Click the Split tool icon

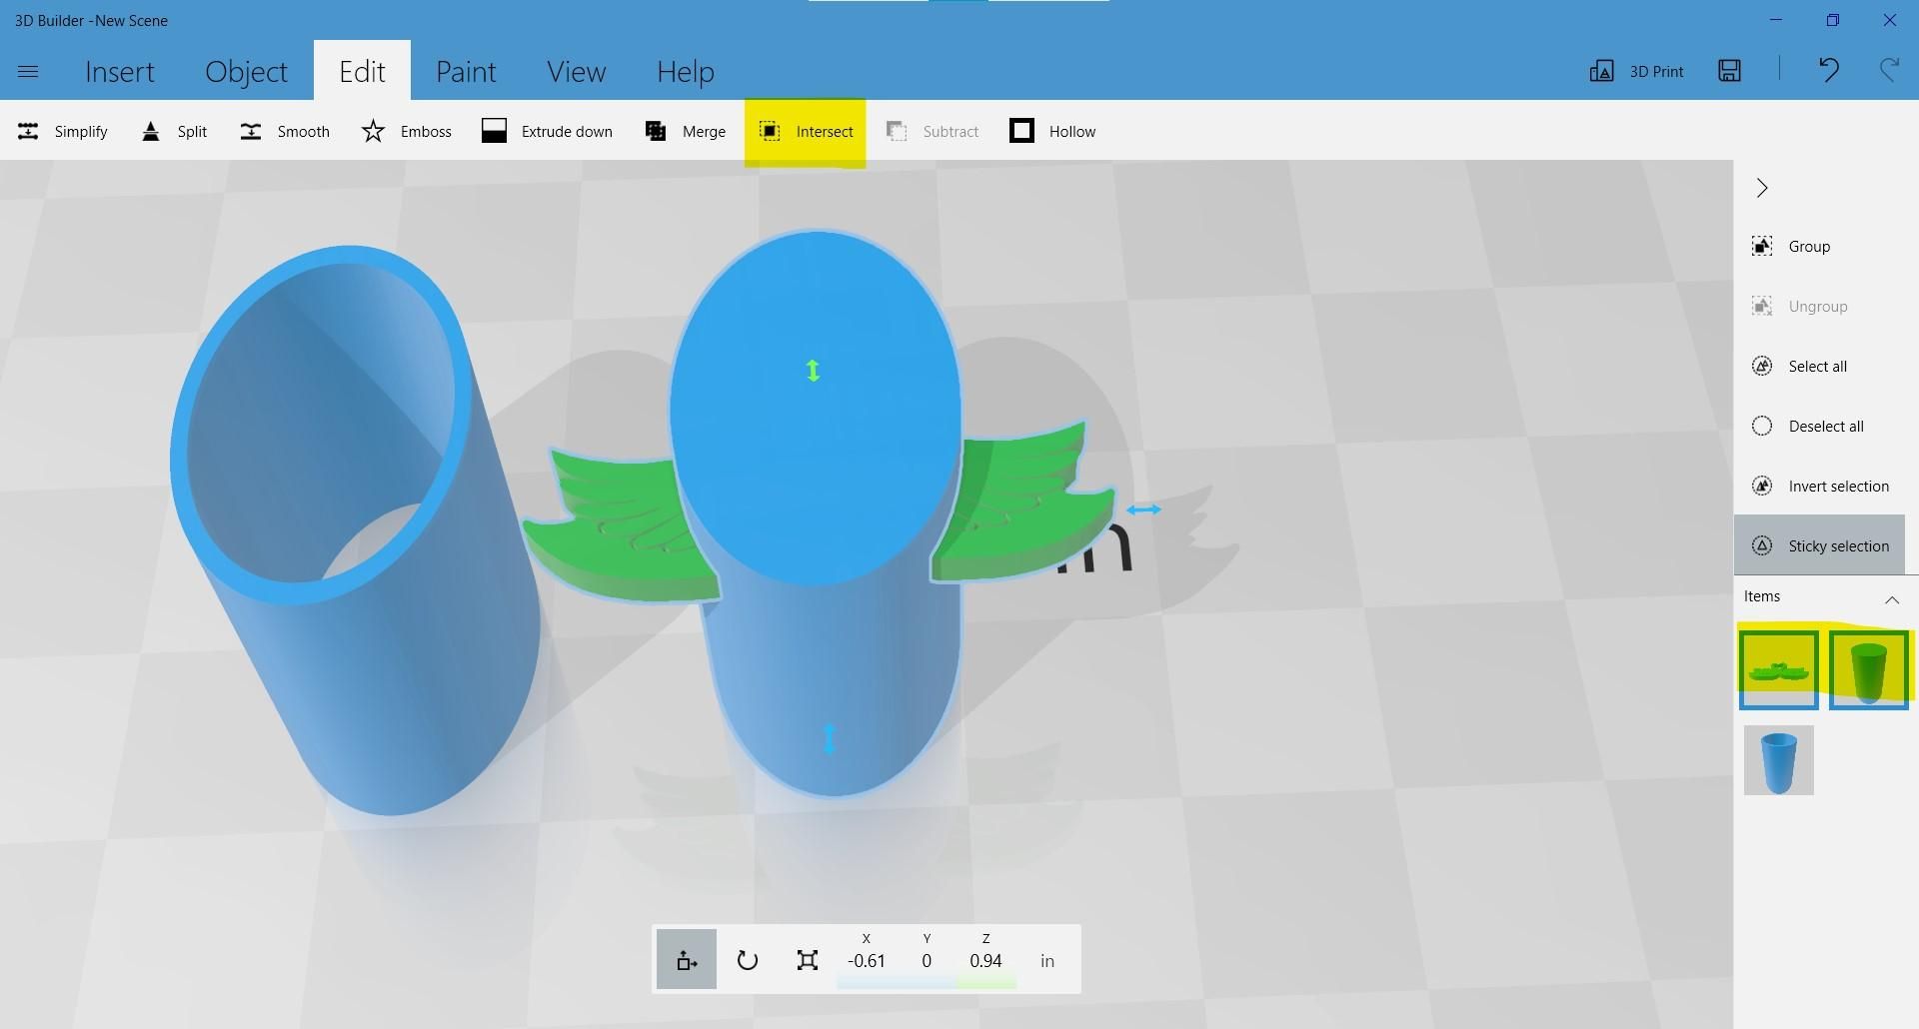tap(151, 131)
